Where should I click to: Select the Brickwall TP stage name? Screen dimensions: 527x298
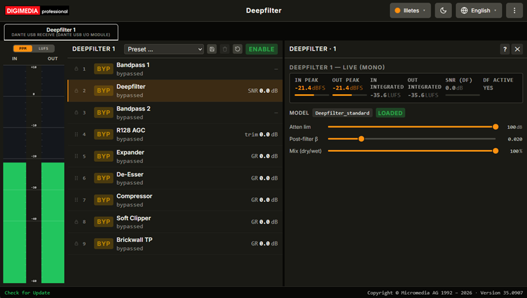click(x=134, y=239)
